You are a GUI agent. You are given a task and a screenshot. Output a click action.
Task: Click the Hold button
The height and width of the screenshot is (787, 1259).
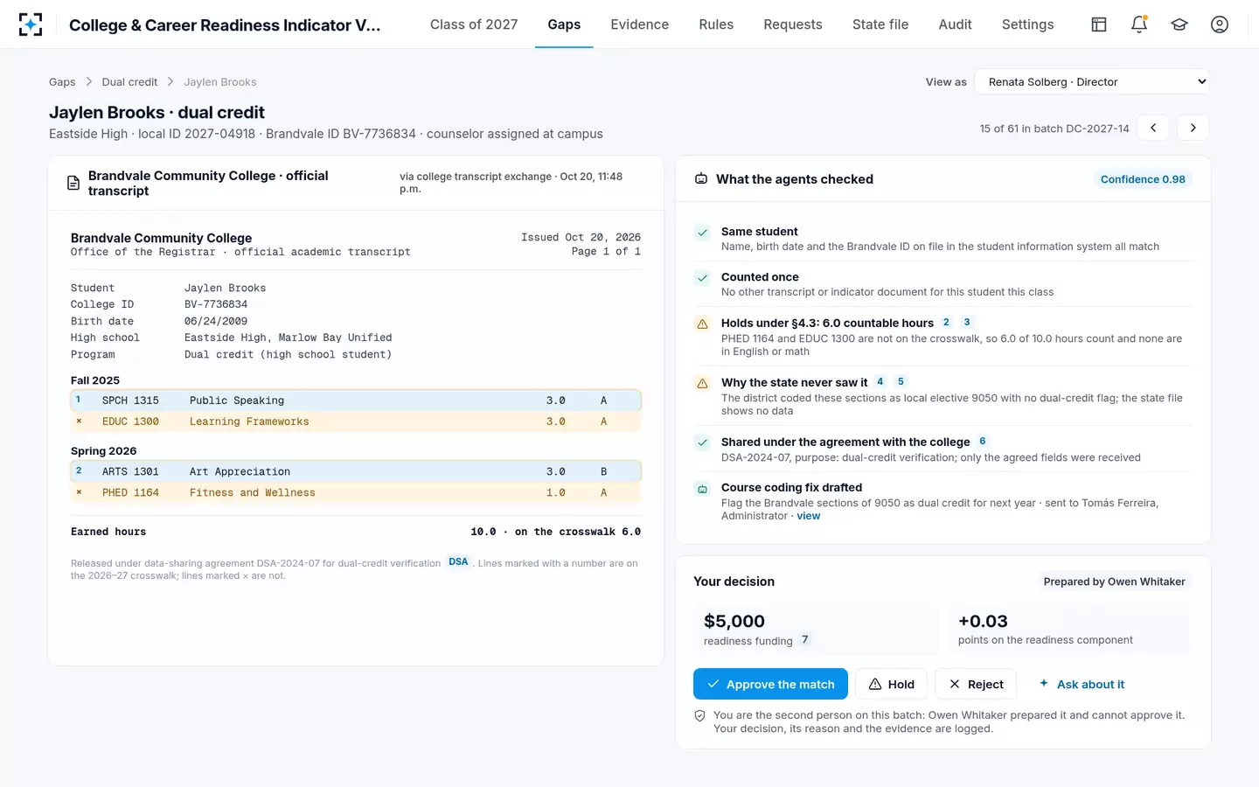[x=892, y=684]
